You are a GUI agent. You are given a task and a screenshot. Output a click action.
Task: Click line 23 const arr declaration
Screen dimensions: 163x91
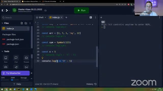tap(61, 33)
